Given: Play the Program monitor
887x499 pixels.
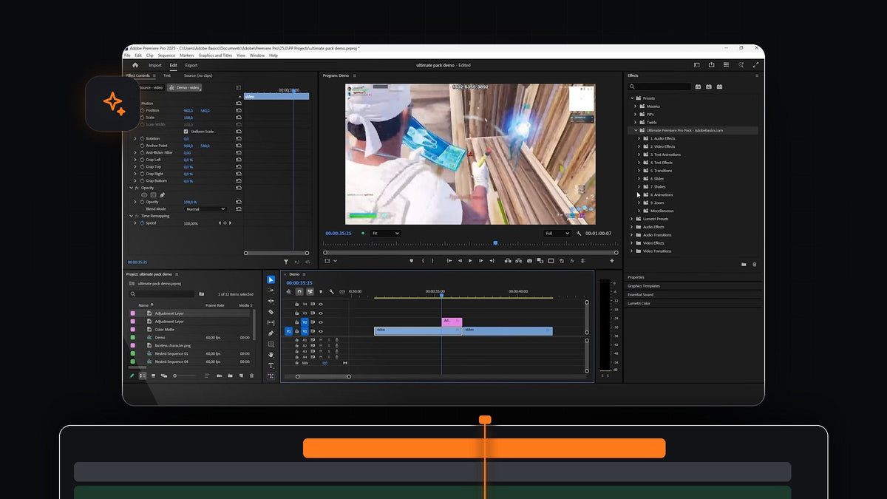Looking at the screenshot, I should coord(470,261).
